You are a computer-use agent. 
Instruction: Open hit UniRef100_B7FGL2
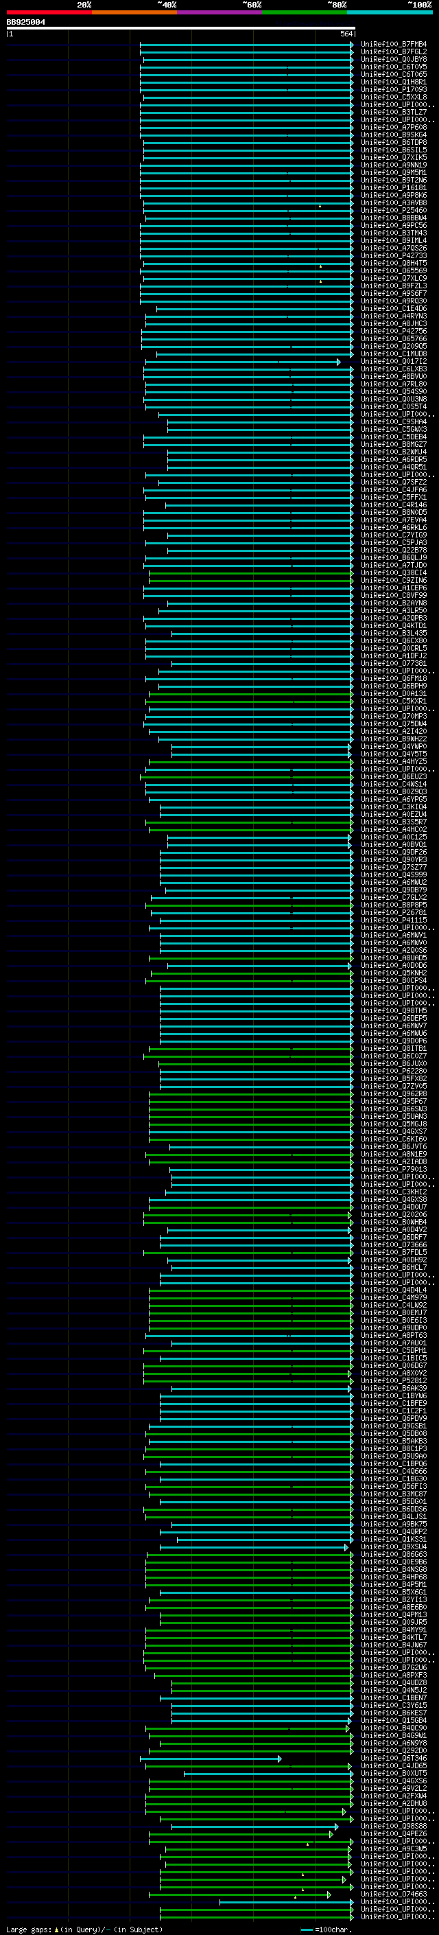[x=394, y=52]
